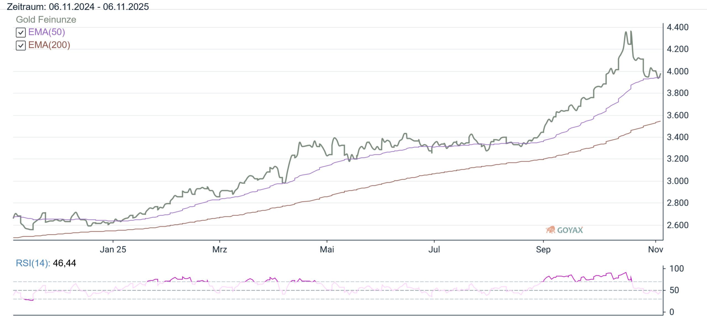707x318 pixels.
Task: Click the RSI 100 scale label
Action: (676, 269)
